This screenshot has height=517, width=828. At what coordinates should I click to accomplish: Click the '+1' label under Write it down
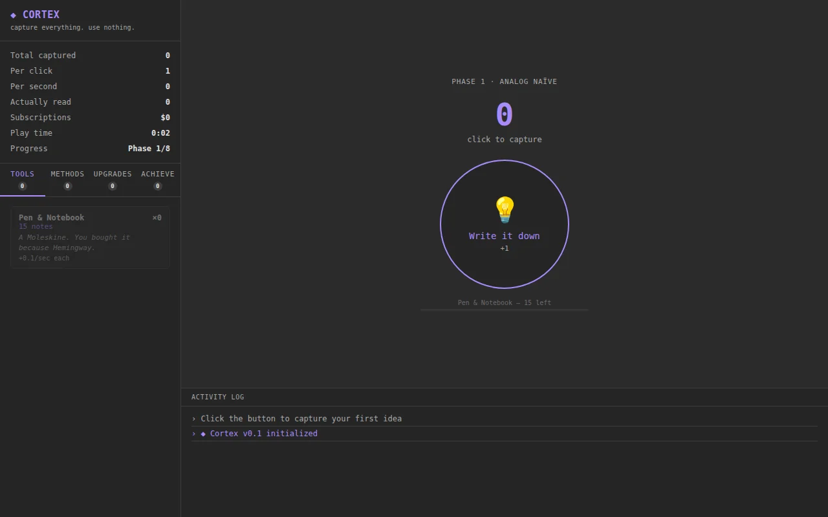pos(505,248)
